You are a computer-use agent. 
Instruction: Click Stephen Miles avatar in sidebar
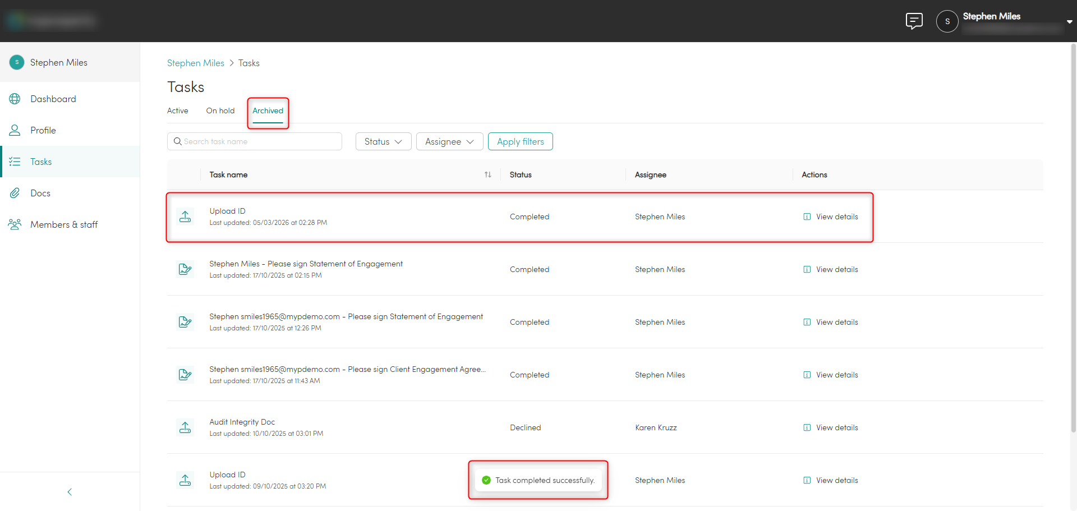click(17, 62)
